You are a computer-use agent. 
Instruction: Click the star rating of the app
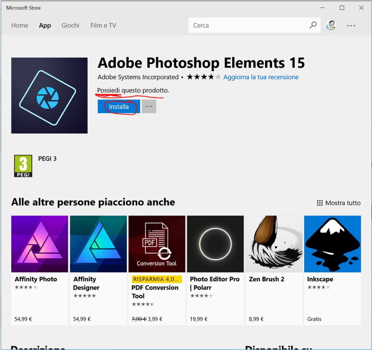[x=203, y=77]
